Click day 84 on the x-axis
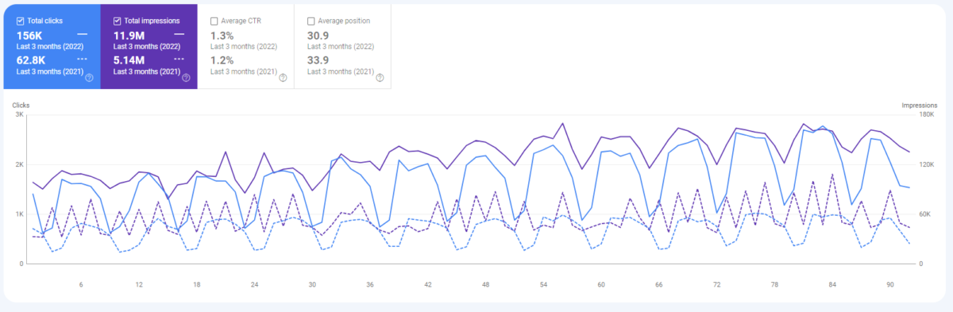953x312 pixels. (832, 284)
